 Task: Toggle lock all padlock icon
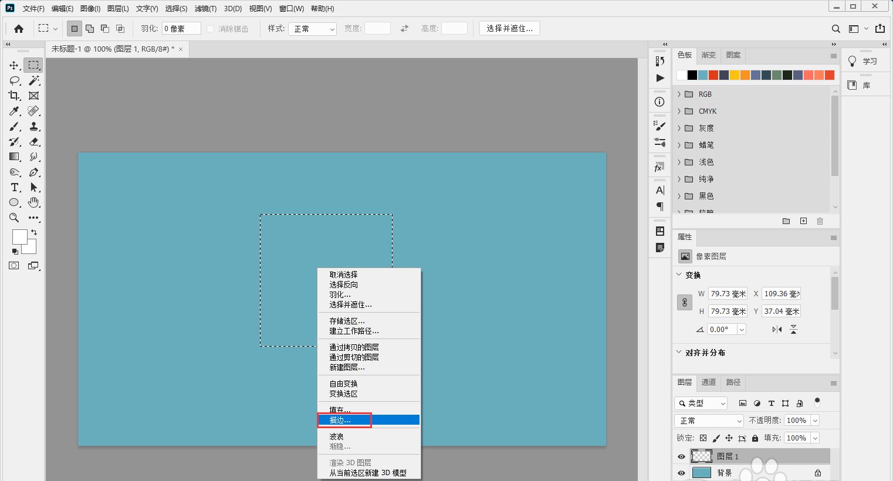pyautogui.click(x=755, y=438)
